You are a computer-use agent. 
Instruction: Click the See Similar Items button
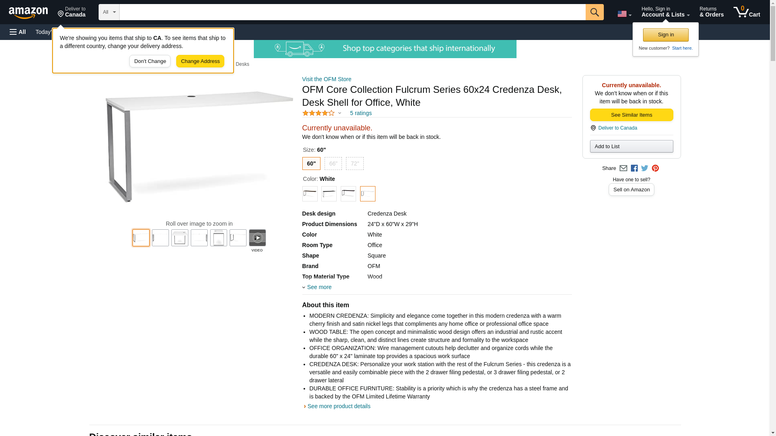pyautogui.click(x=631, y=115)
